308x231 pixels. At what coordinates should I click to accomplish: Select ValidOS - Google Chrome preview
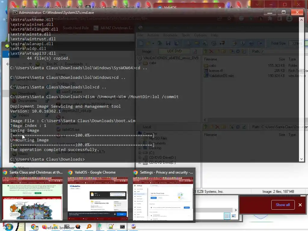click(x=98, y=195)
